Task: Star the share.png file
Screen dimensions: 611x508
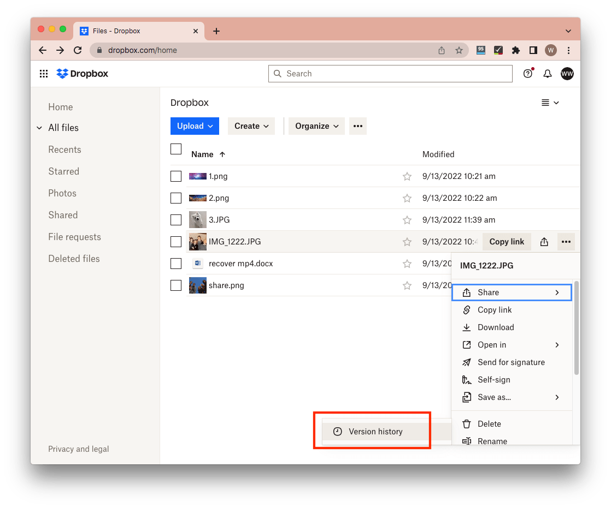Action: tap(407, 285)
